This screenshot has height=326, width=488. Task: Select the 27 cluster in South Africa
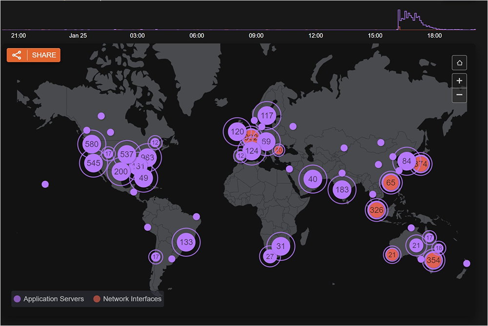pos(270,257)
